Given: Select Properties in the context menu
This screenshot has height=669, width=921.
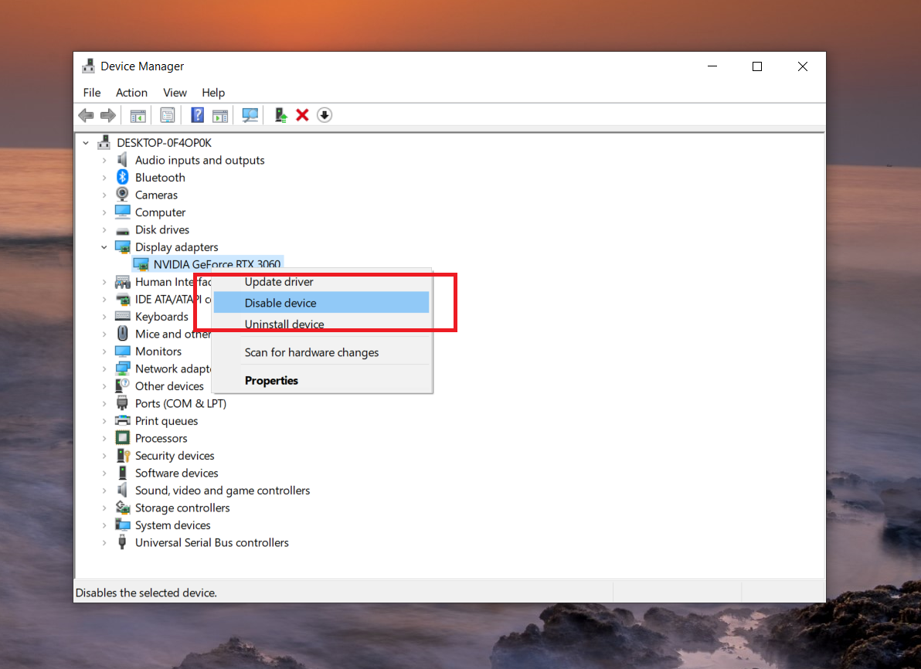Looking at the screenshot, I should pyautogui.click(x=271, y=381).
